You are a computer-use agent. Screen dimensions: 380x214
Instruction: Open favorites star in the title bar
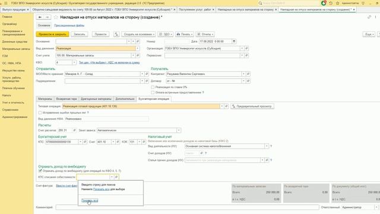tap(338, 3)
